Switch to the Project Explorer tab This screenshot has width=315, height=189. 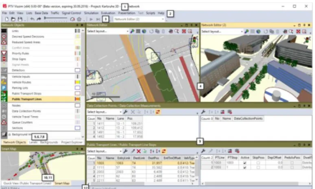click(72, 142)
